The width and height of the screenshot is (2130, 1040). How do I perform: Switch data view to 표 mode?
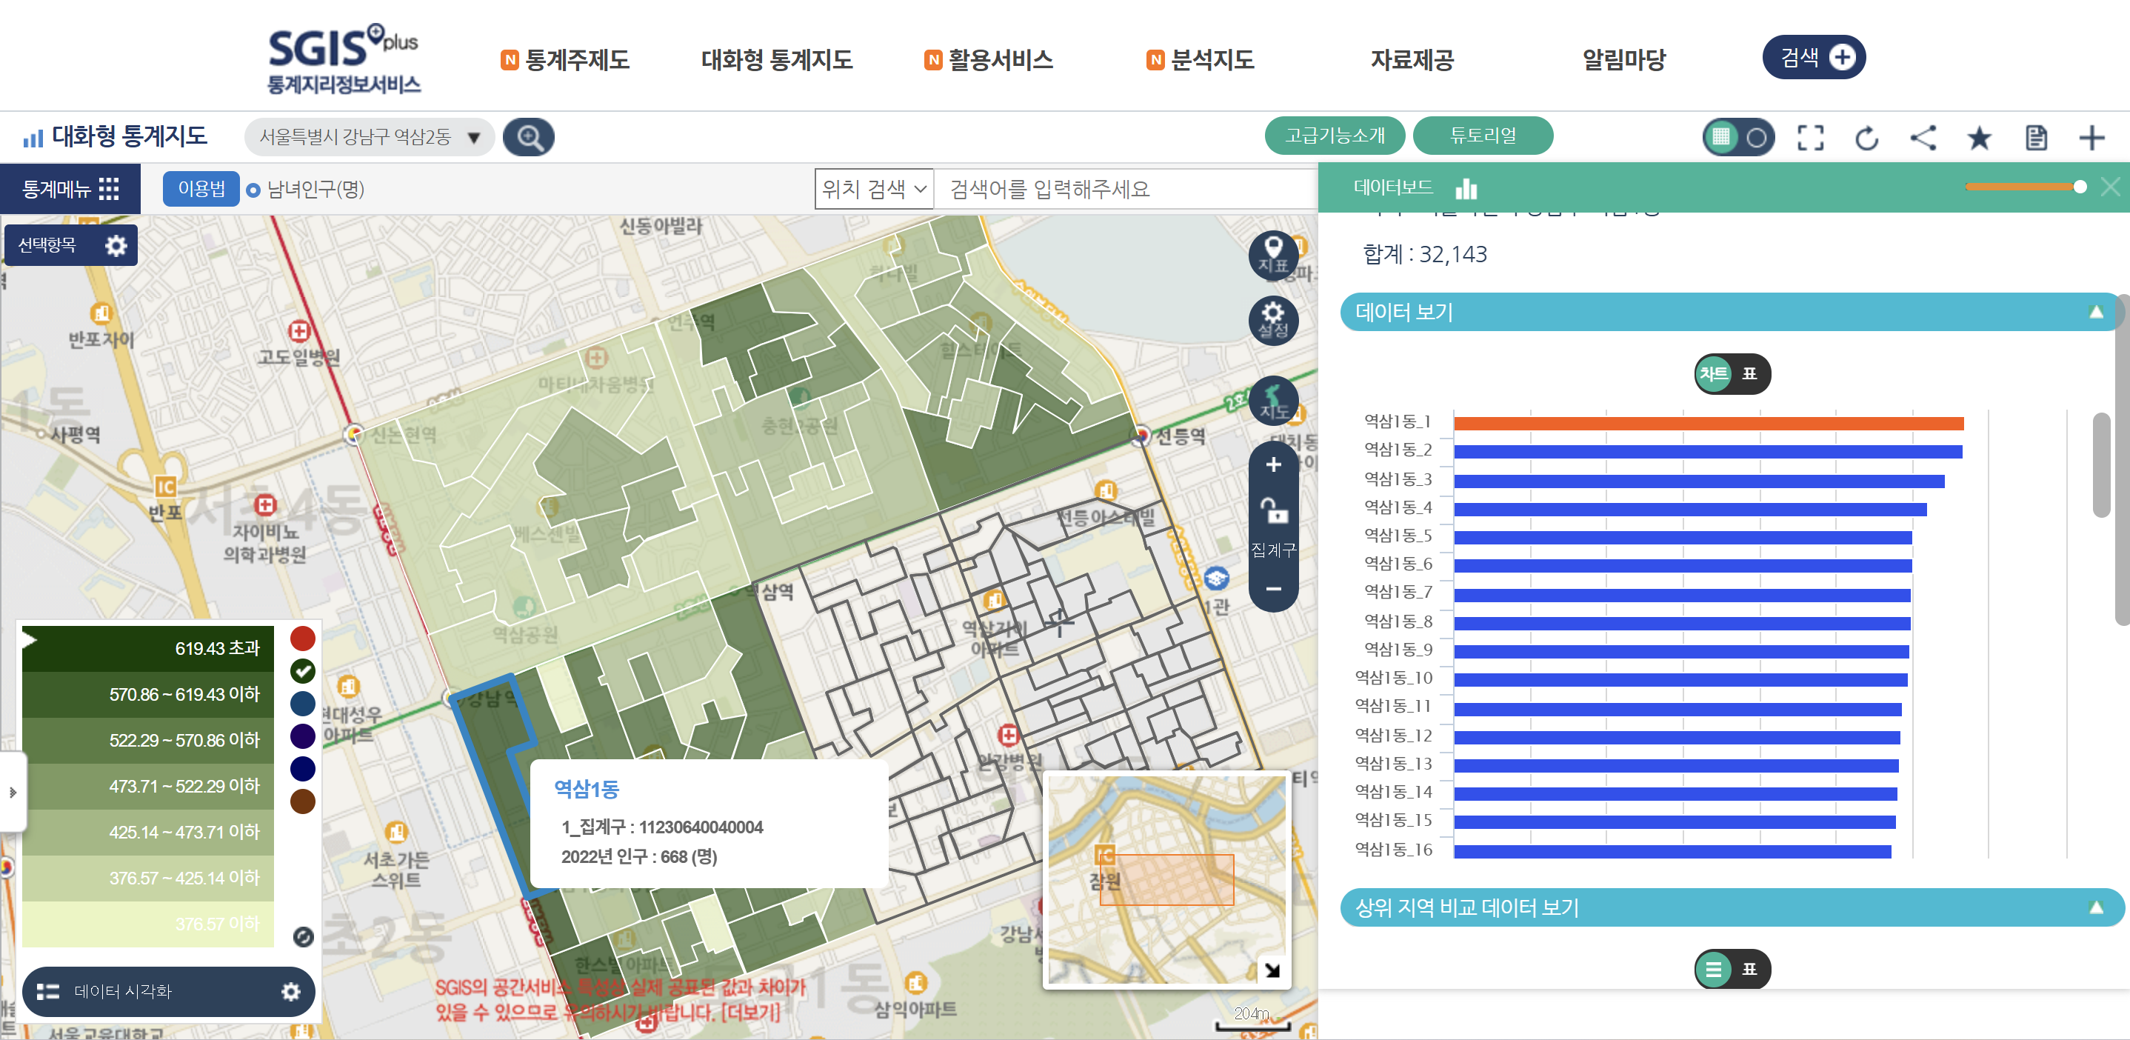pyautogui.click(x=1749, y=373)
